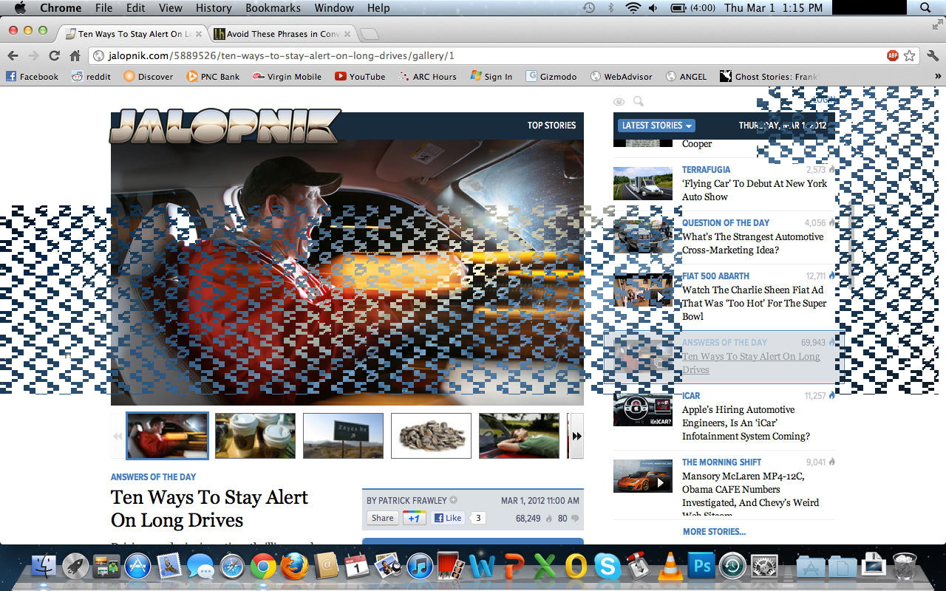Open Firefox from the Dock

click(294, 567)
